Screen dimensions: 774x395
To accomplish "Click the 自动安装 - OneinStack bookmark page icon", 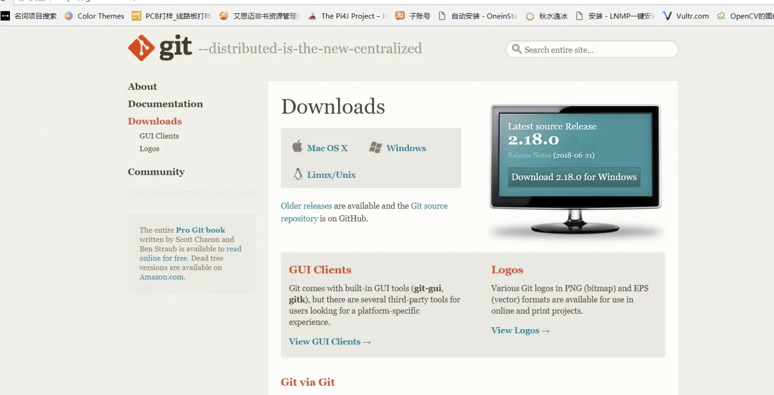I will [x=442, y=16].
